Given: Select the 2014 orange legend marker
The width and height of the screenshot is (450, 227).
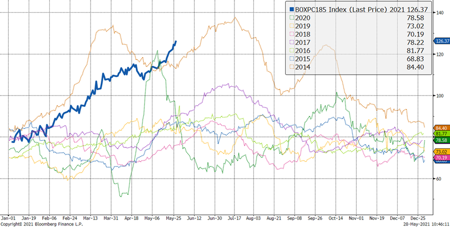Looking at the screenshot, I should pyautogui.click(x=290, y=67).
